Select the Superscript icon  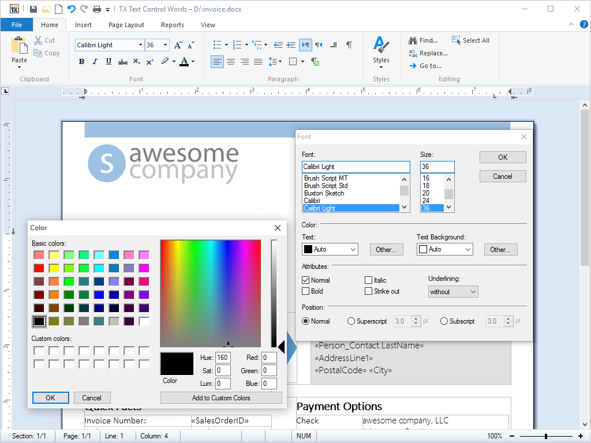tap(149, 61)
